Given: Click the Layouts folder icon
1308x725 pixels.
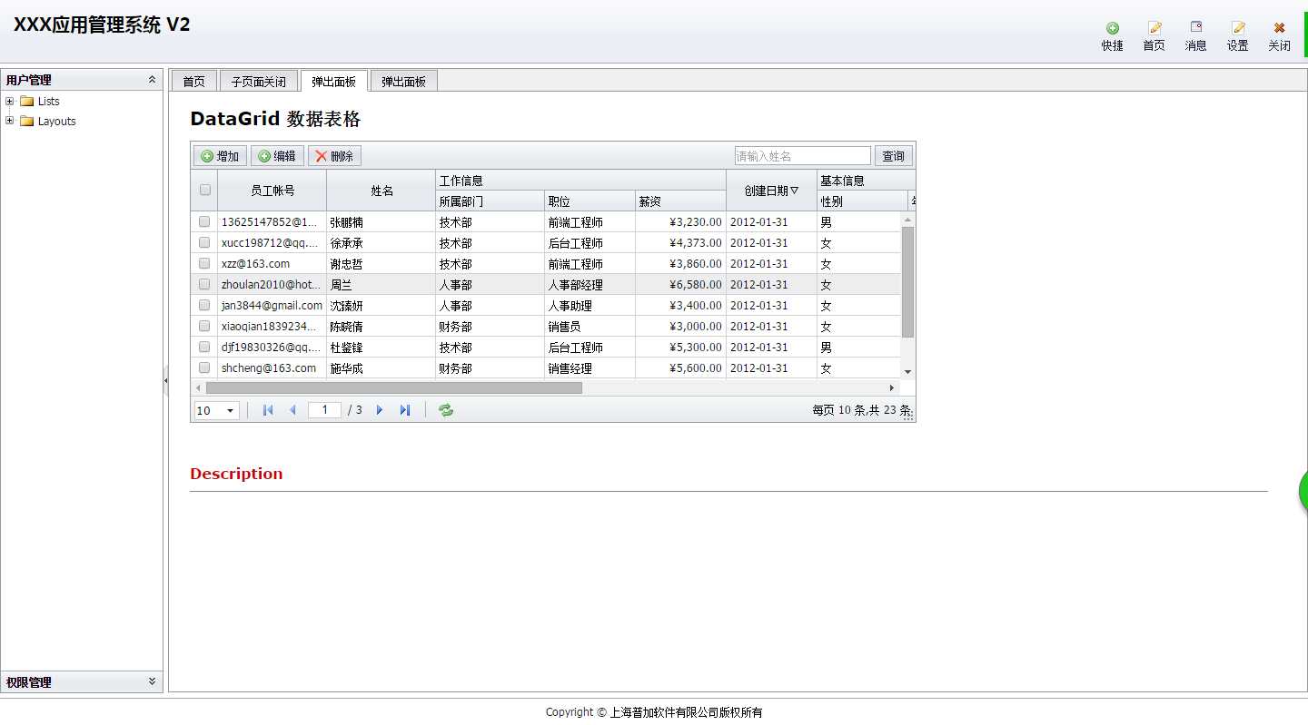Looking at the screenshot, I should pos(26,121).
